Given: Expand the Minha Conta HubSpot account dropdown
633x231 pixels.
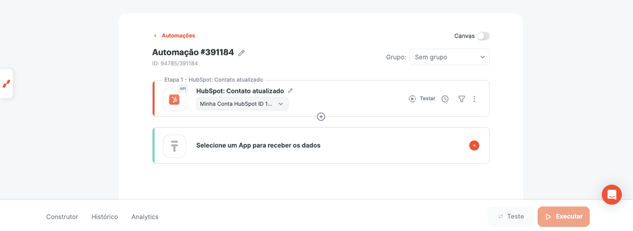Looking at the screenshot, I should (242, 104).
